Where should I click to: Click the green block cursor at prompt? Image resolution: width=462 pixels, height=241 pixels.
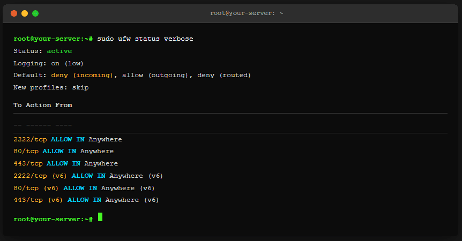coord(100,217)
